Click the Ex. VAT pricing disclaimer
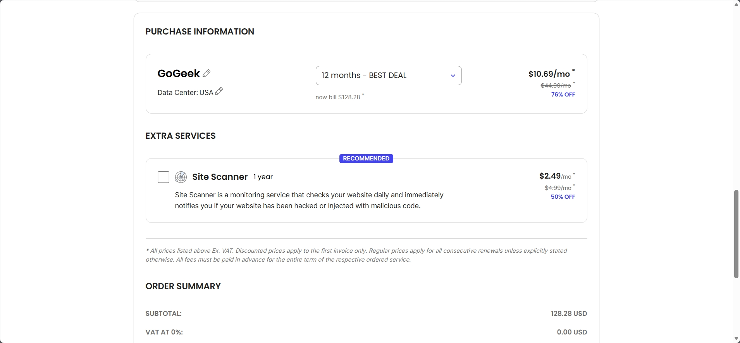Image resolution: width=740 pixels, height=343 pixels. coord(356,255)
